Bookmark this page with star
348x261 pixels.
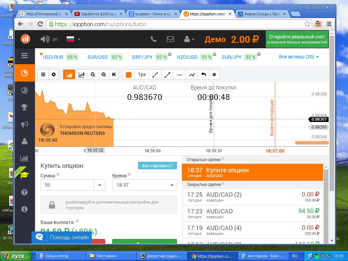pyautogui.click(x=307, y=24)
